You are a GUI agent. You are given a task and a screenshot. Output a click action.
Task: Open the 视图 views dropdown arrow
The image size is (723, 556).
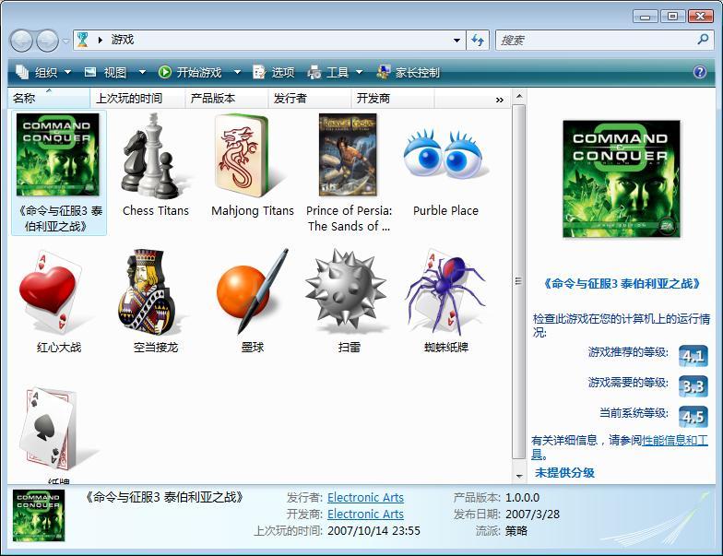[x=142, y=72]
